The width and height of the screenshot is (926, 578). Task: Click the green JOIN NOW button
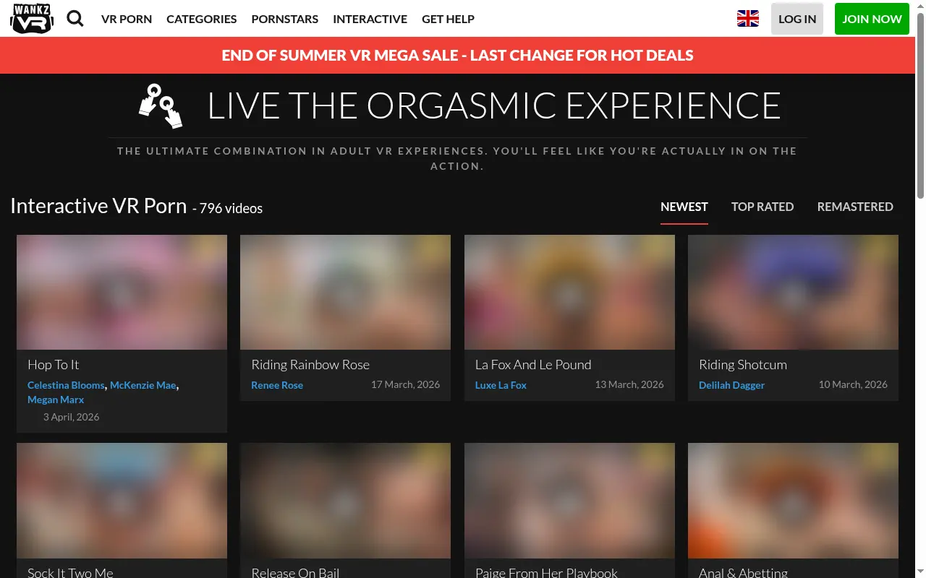(x=872, y=19)
